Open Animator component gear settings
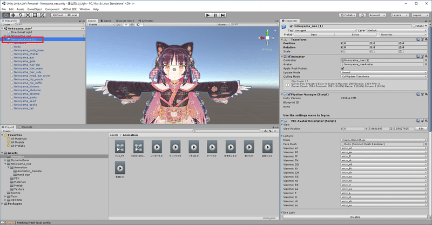This screenshot has width=432, height=225. click(426, 57)
